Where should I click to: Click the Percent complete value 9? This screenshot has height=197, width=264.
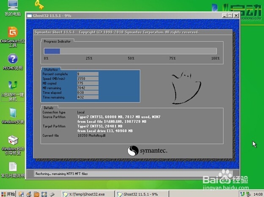pyautogui.click(x=88, y=74)
